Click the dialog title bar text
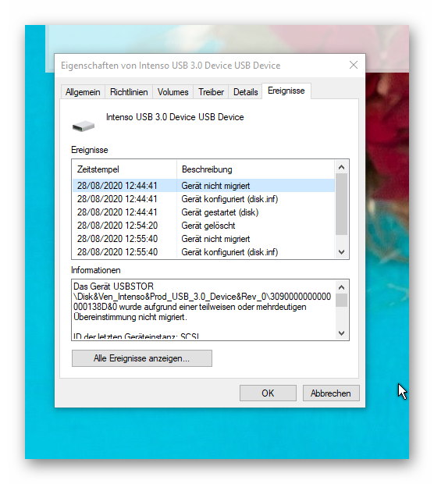The width and height of the screenshot is (434, 484). [x=171, y=66]
